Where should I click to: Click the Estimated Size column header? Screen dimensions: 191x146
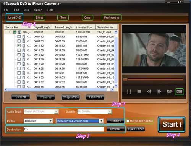85,27
